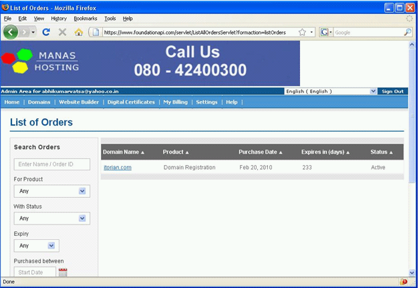
Task: Click the page scrollbar up arrow
Action: click(x=412, y=45)
